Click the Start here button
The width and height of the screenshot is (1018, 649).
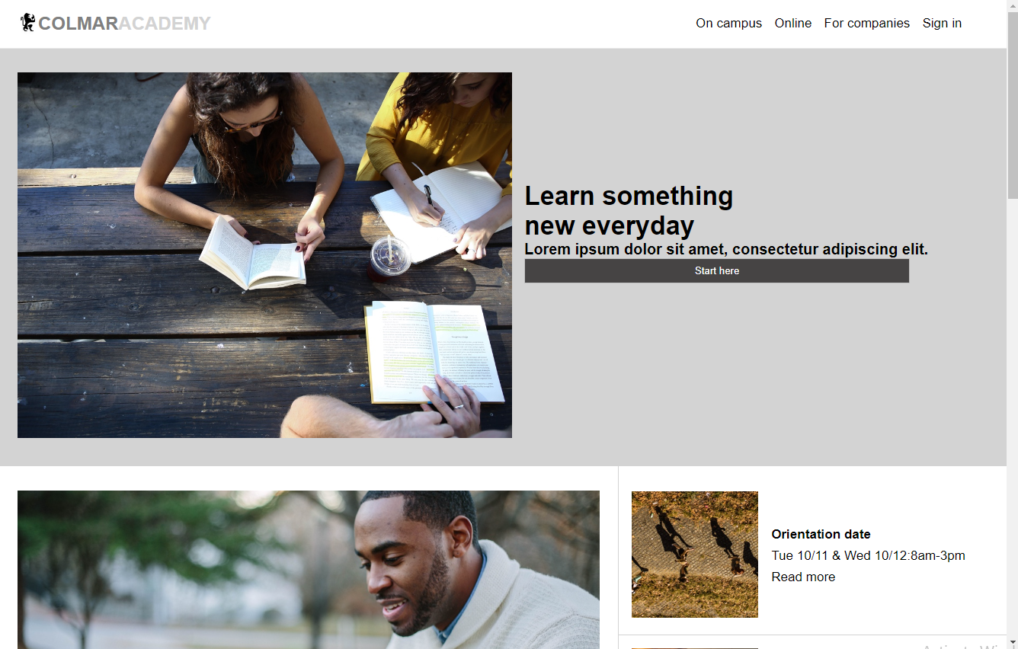717,270
